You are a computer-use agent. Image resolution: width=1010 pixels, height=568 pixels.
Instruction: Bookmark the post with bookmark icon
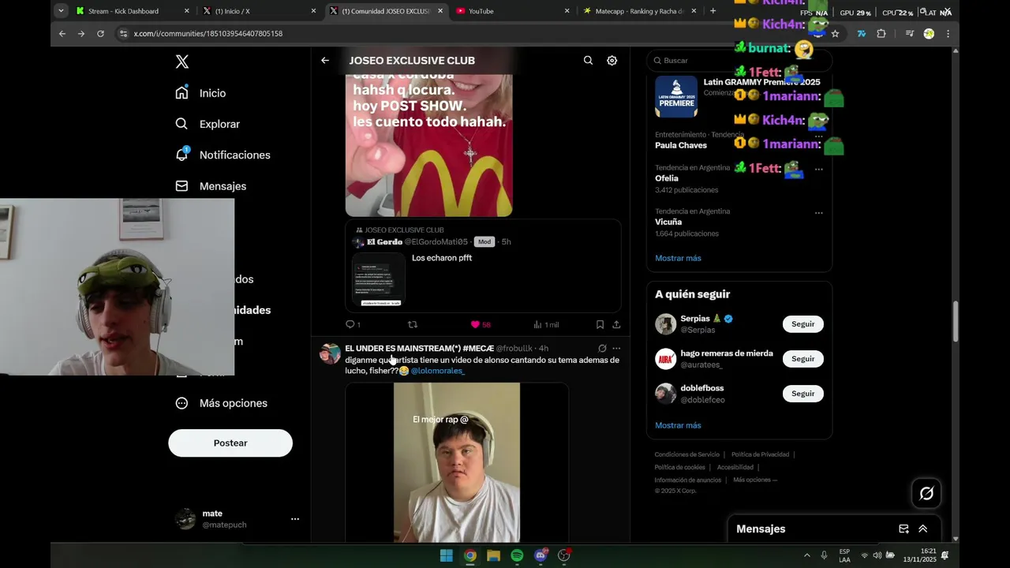pos(600,324)
